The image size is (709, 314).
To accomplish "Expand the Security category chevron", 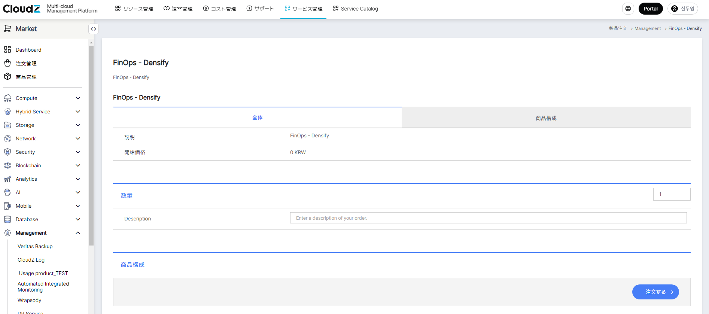I will coord(78,152).
